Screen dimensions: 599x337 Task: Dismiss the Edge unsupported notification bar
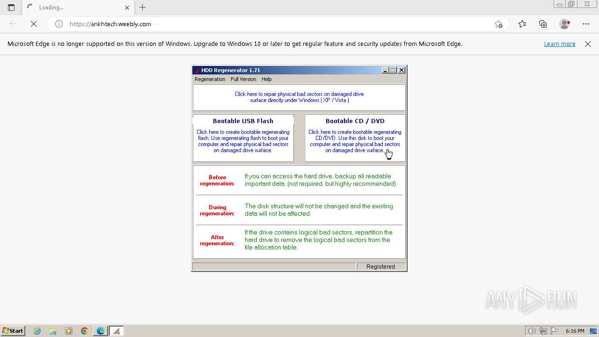(x=588, y=44)
